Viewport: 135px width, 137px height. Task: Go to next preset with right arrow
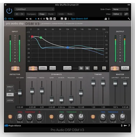pos(22,14)
